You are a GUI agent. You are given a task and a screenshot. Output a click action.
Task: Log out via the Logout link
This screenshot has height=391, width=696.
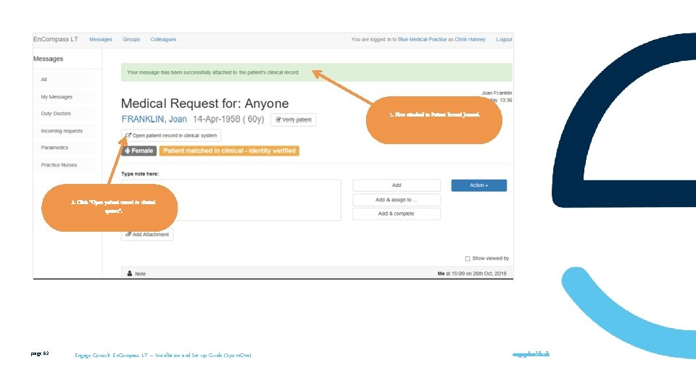[x=505, y=39]
